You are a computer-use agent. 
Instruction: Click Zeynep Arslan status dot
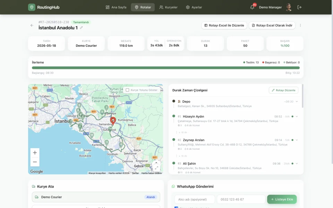point(292,140)
